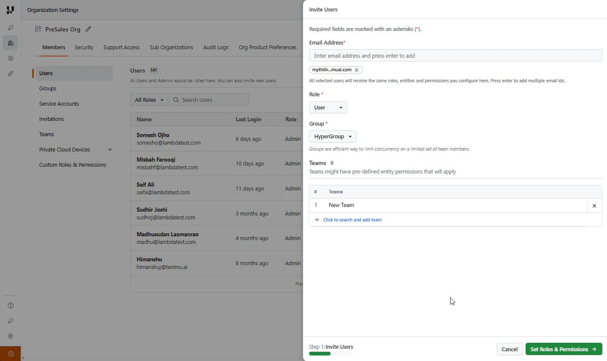Click Set Roles & Permissions button
Viewport: 607px width, 361px height.
click(x=564, y=349)
